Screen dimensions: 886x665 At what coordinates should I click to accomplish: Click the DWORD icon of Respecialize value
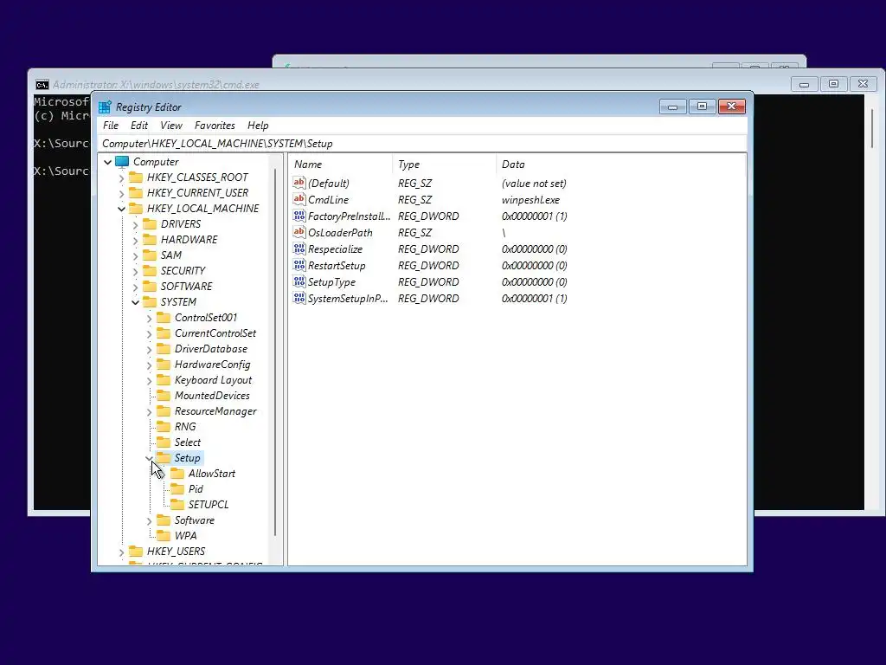[x=299, y=249]
